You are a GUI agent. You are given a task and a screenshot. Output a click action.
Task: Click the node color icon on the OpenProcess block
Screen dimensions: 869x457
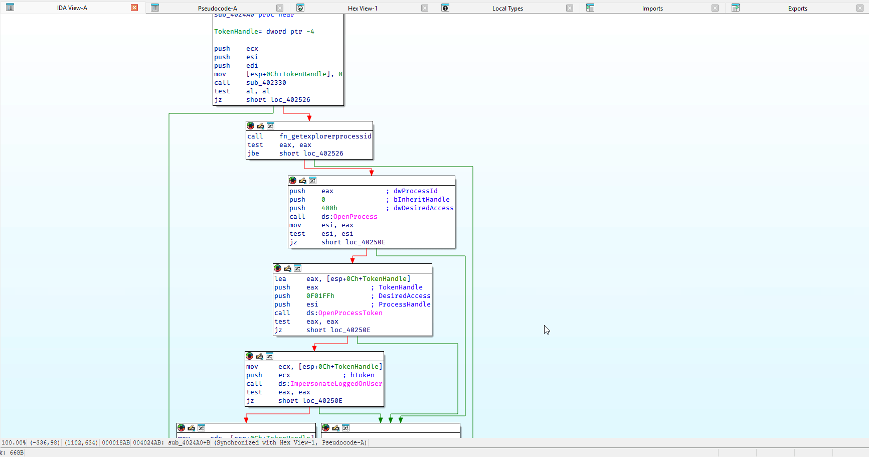(293, 181)
